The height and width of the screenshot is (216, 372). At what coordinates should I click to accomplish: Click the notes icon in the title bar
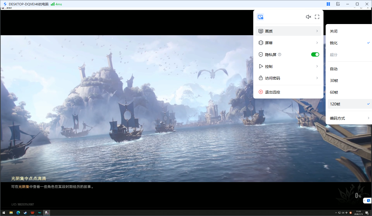pos(338,4)
